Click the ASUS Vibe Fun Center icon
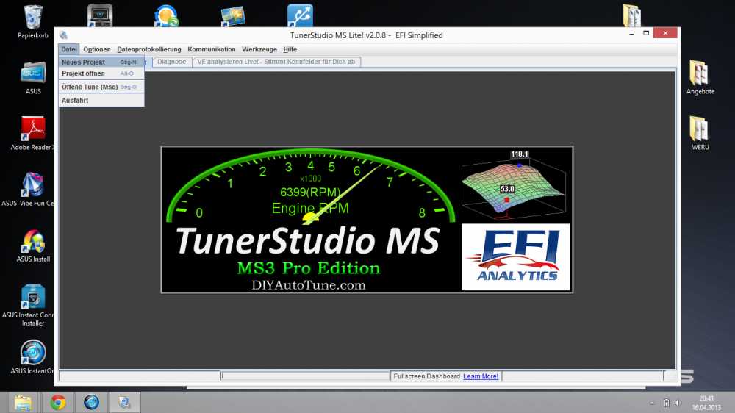The image size is (735, 413). tap(33, 185)
